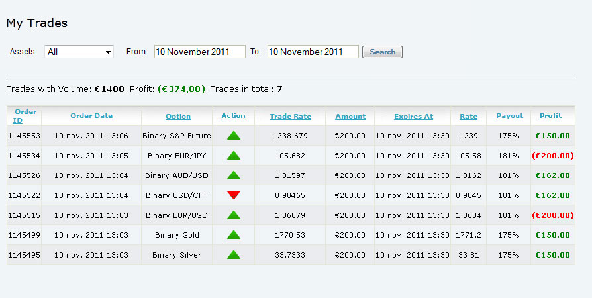Click the red down arrow for Binary USD/CHF
592x298 pixels.
[x=233, y=195]
